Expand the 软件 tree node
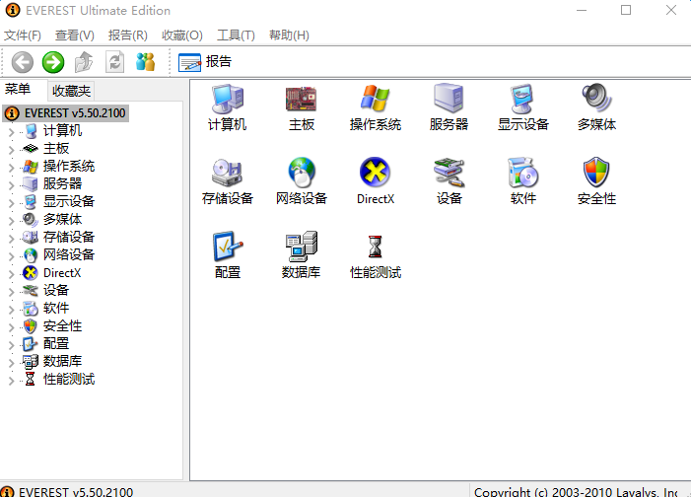Screen dimensions: 691x497 (11, 309)
